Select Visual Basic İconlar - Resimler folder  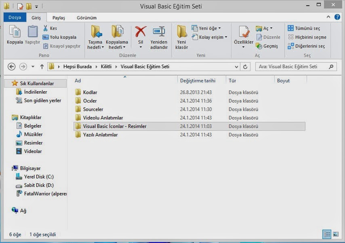tap(189, 126)
